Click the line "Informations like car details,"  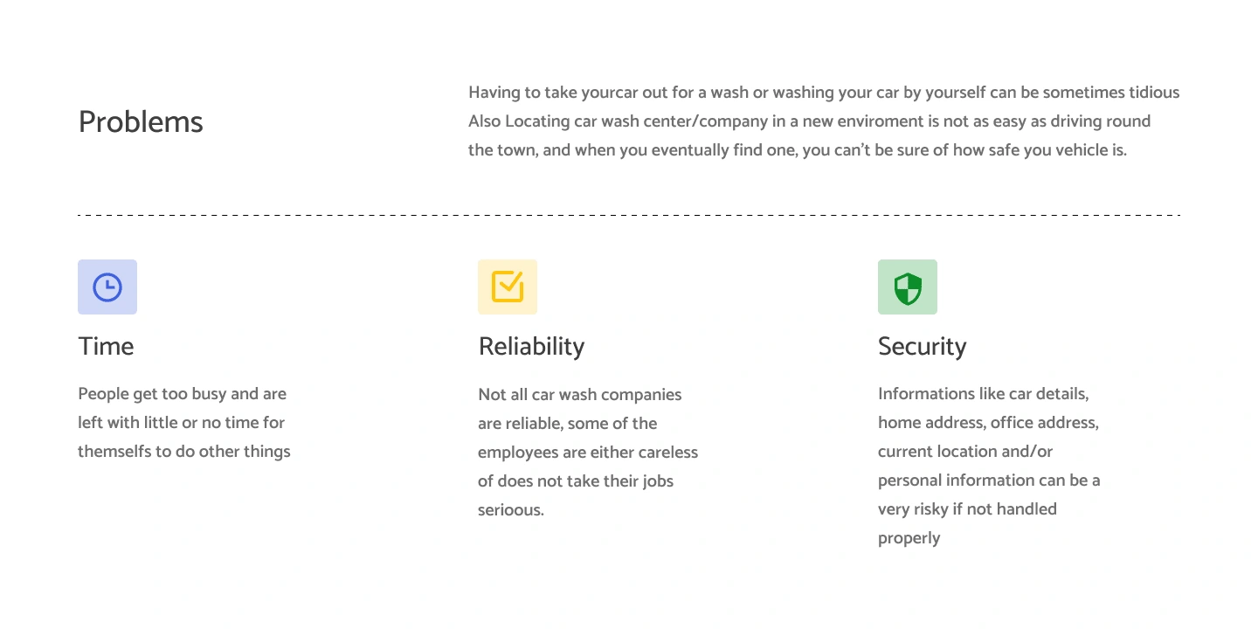pos(983,394)
